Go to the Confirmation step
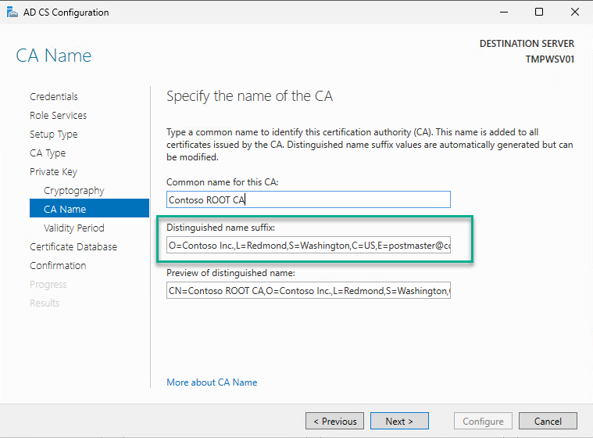Viewport: 593px width, 438px height. point(58,266)
